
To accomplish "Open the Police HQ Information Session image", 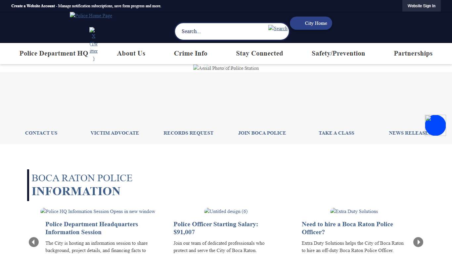I will 98,211.
